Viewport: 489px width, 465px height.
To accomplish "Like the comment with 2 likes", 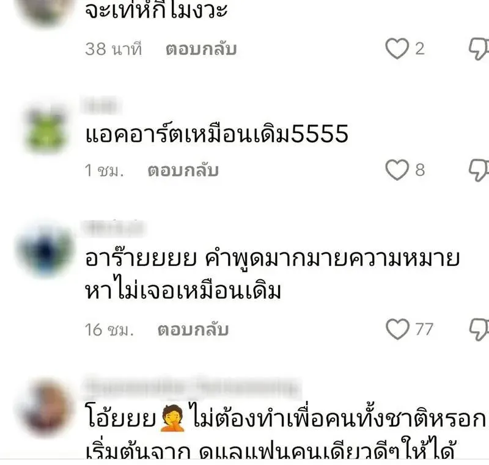I will tap(397, 49).
